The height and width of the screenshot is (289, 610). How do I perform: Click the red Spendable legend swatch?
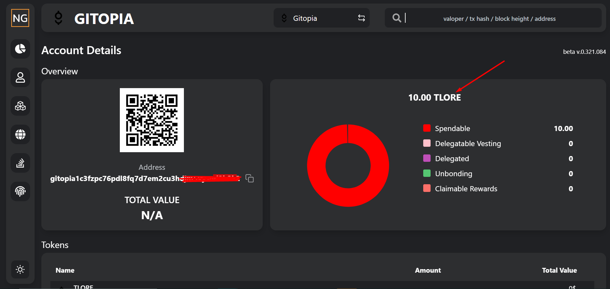click(427, 128)
